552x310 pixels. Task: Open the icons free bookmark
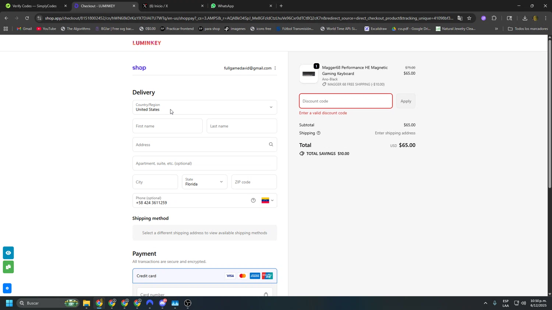tap(260, 29)
